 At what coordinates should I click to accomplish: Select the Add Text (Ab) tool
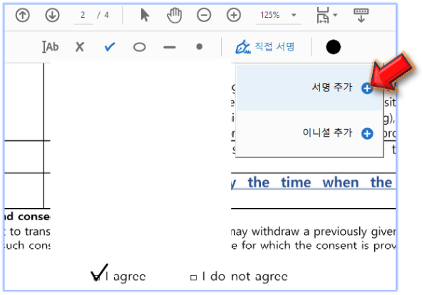click(x=51, y=47)
